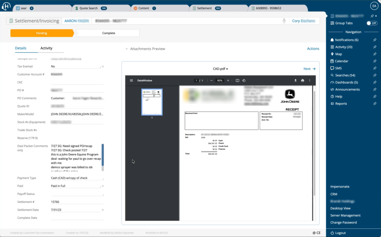The height and width of the screenshot is (237, 381).
Task: Print the receipt from PDF toolbar
Action: tap(302, 80)
